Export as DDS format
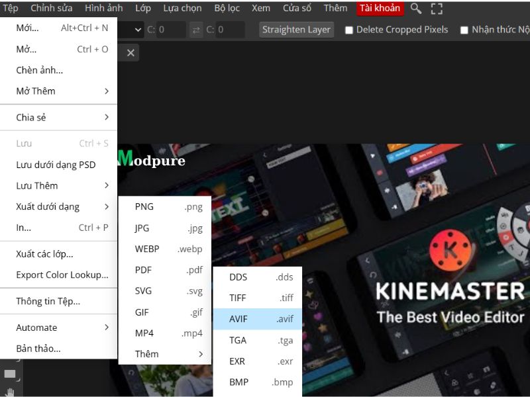530x397 pixels. click(258, 277)
